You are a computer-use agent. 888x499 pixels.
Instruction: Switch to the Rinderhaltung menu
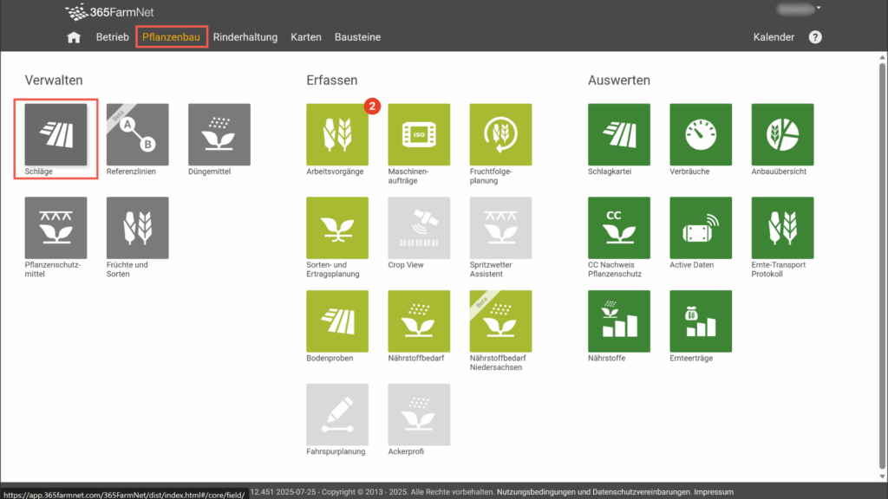245,37
